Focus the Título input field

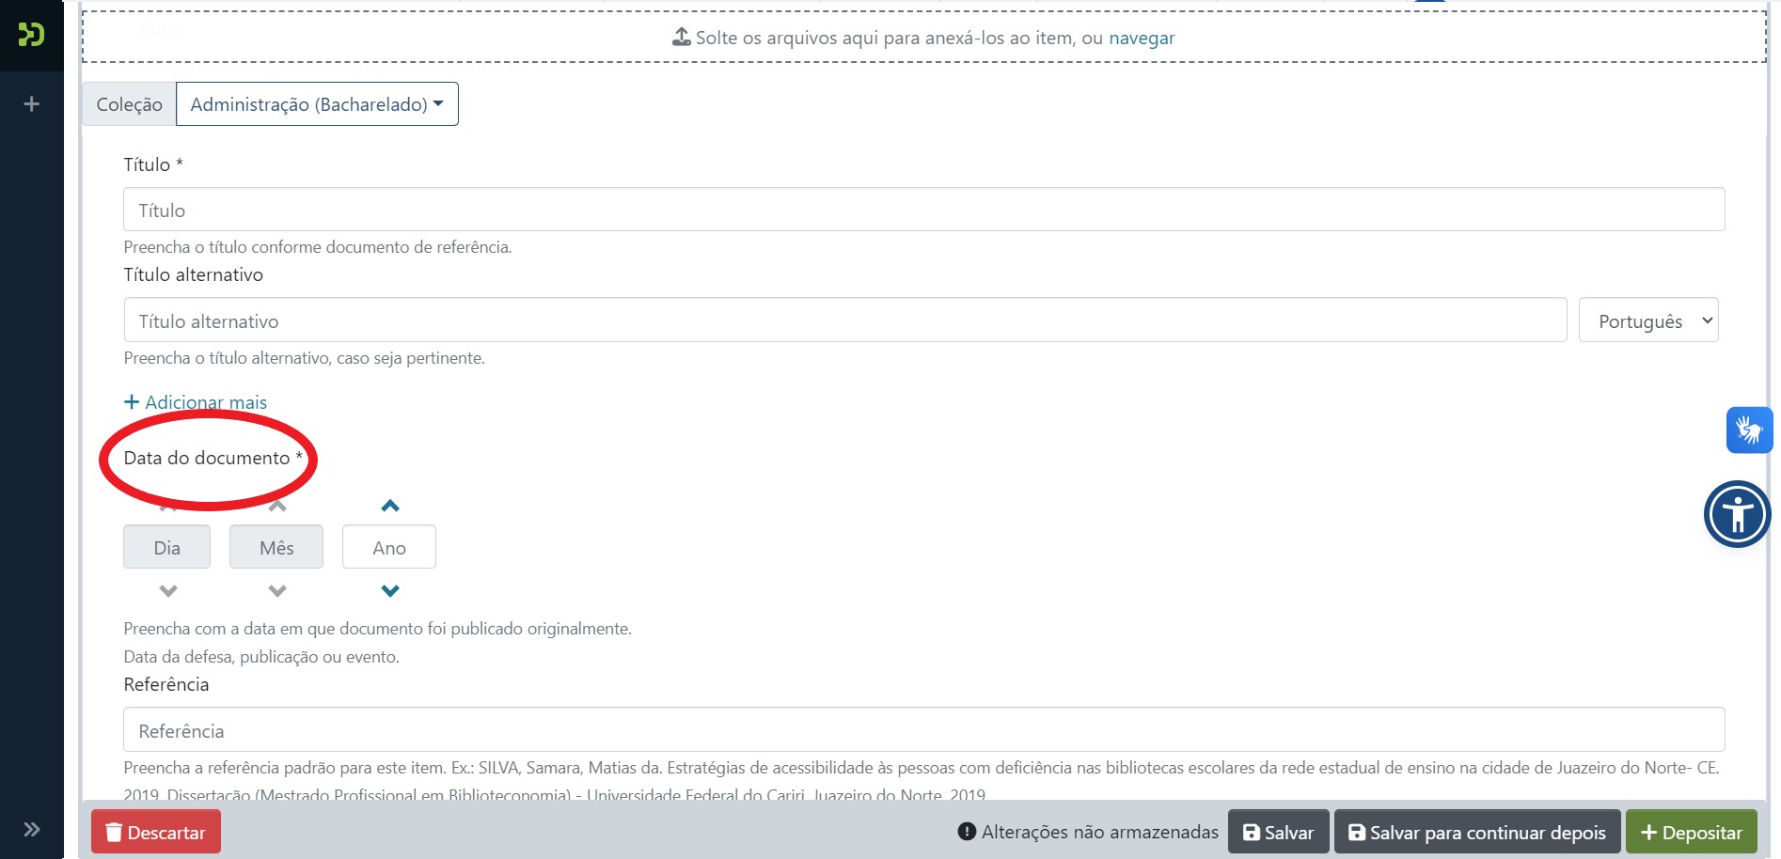[923, 210]
